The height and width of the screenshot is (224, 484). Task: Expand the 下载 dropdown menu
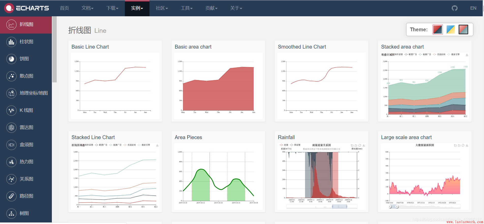click(112, 8)
